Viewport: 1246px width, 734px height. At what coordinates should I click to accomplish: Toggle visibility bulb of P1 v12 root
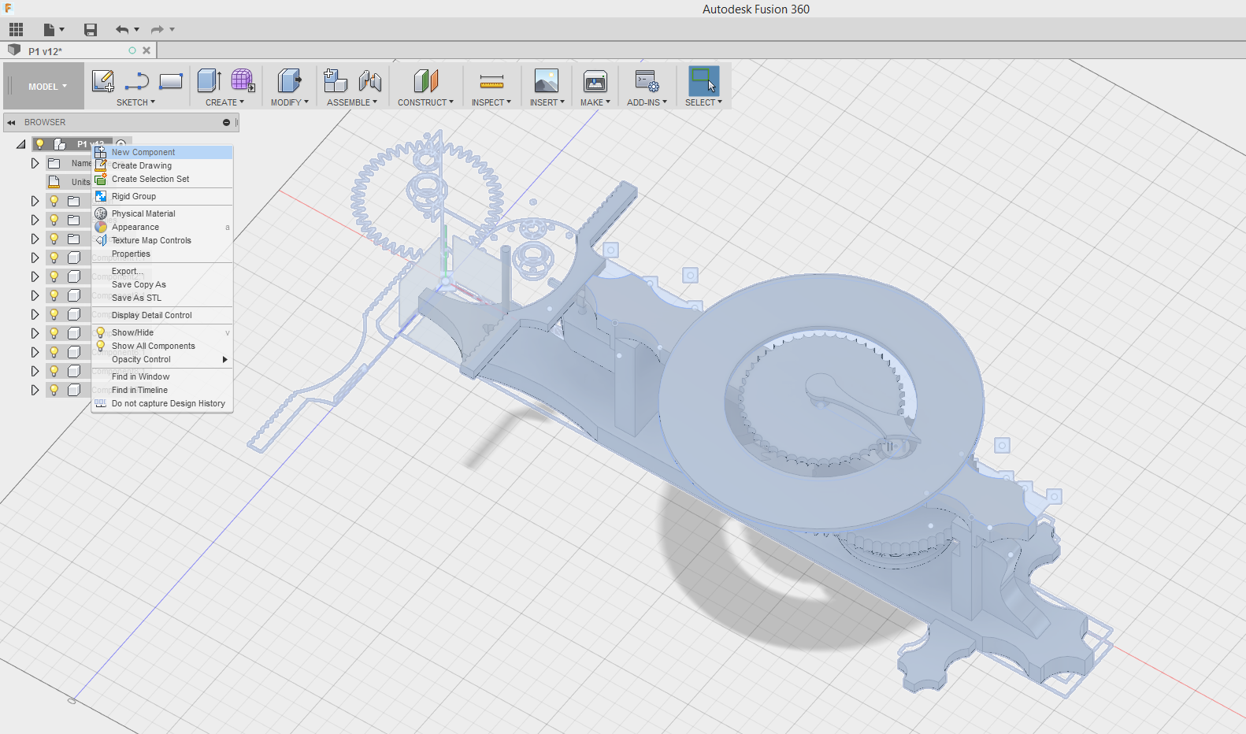tap(40, 144)
